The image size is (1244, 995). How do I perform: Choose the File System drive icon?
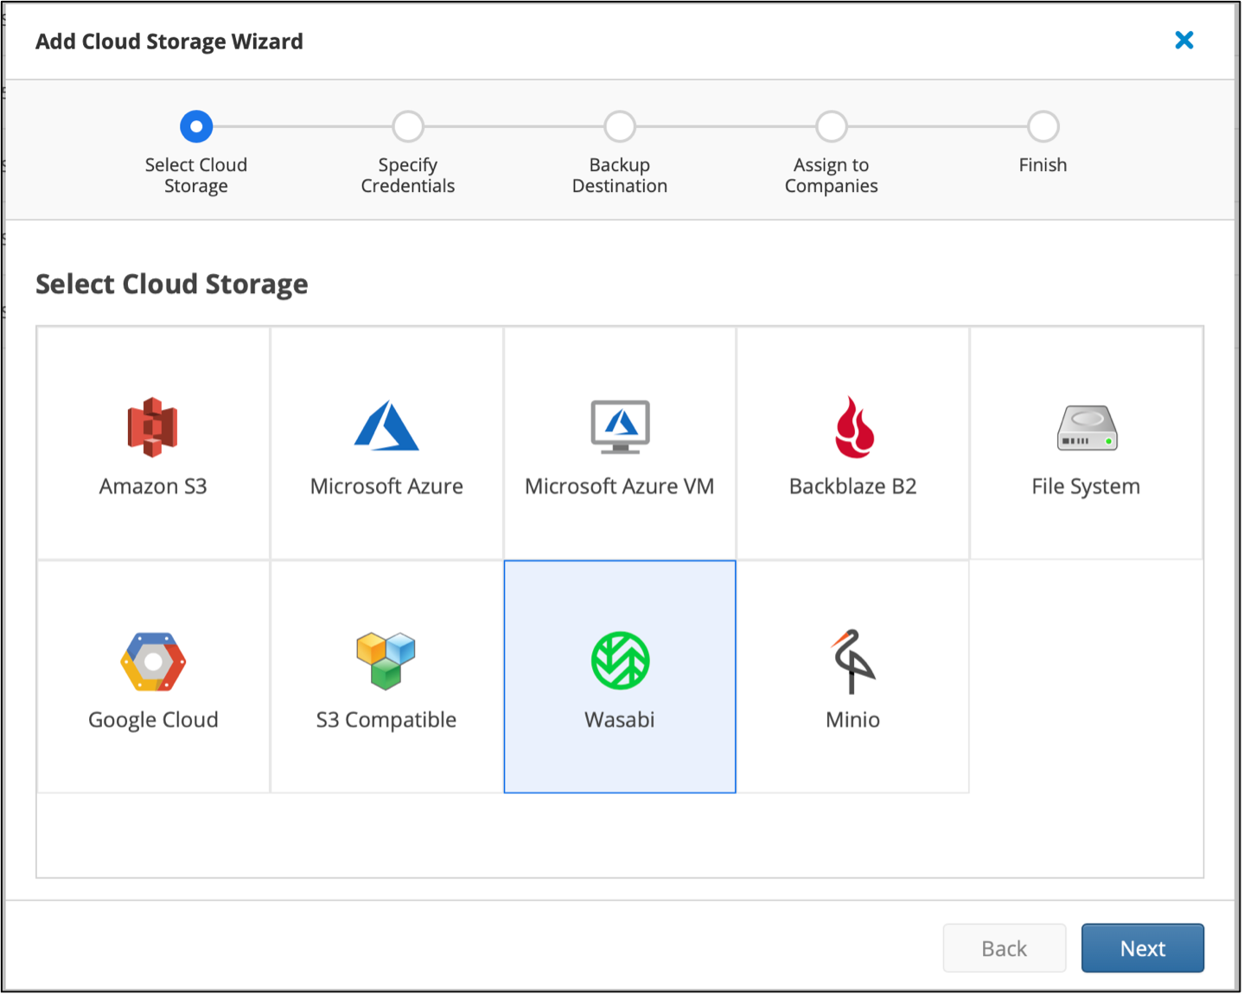point(1087,428)
